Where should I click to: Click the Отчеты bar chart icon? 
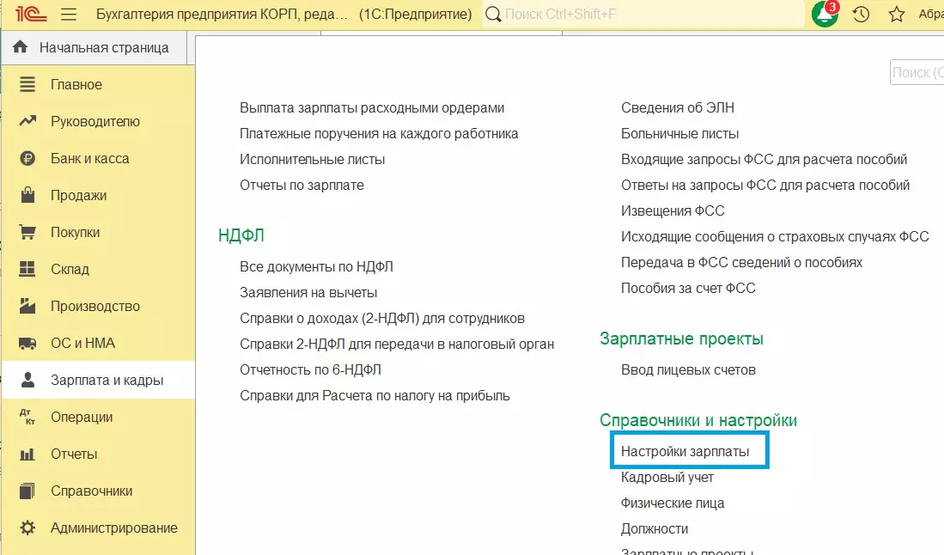click(27, 454)
